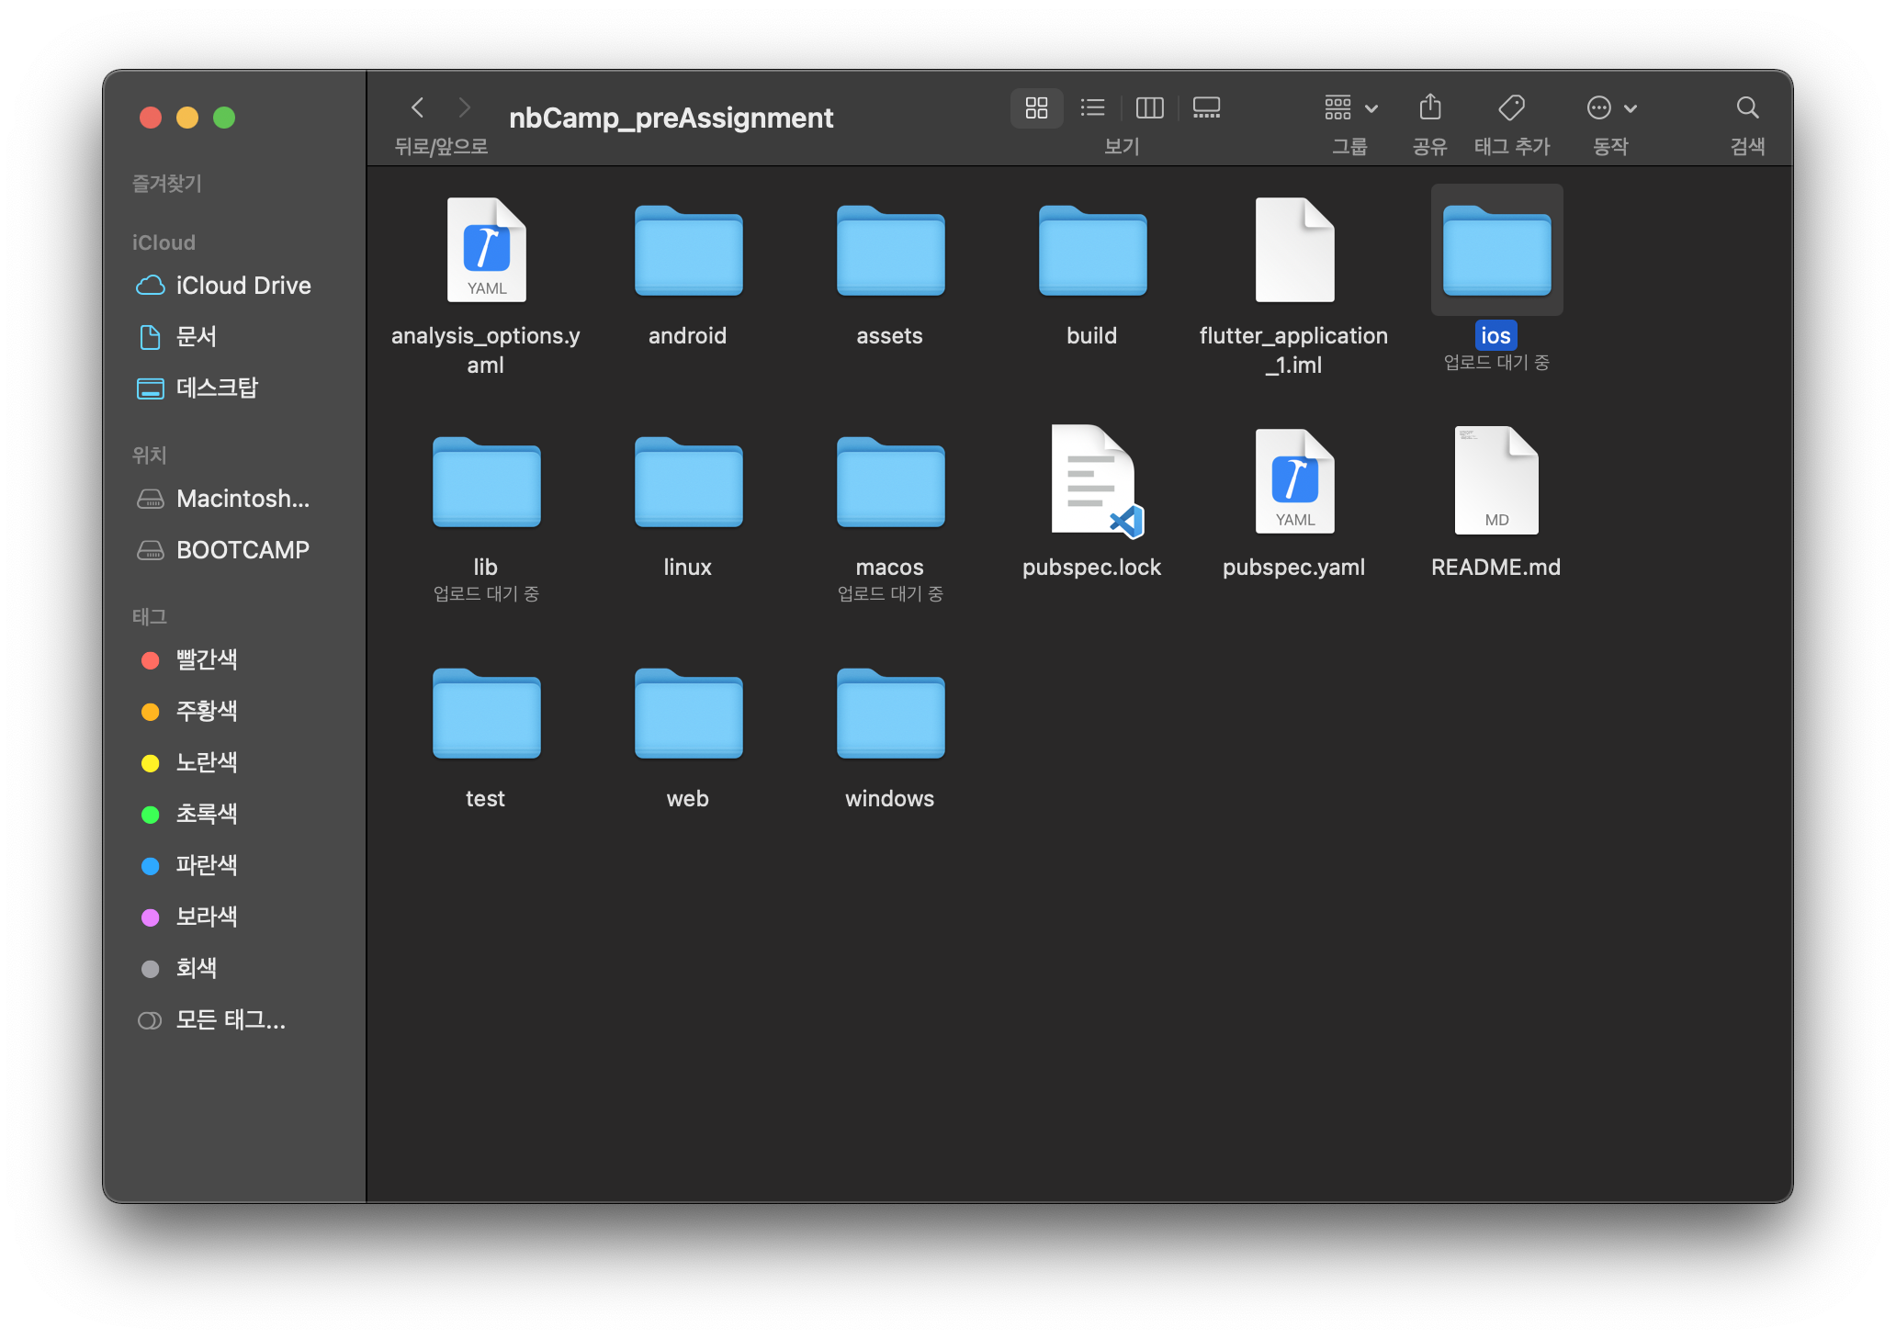Click the iCloud sidebar section header
Viewport: 1896px width, 1339px height.
164,242
